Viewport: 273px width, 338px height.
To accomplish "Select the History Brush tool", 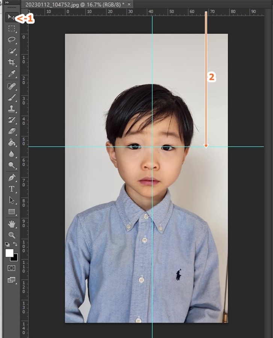I will [x=11, y=120].
